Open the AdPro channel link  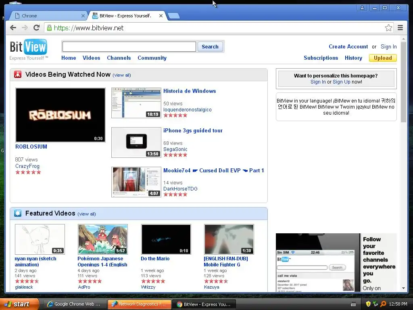84,287
